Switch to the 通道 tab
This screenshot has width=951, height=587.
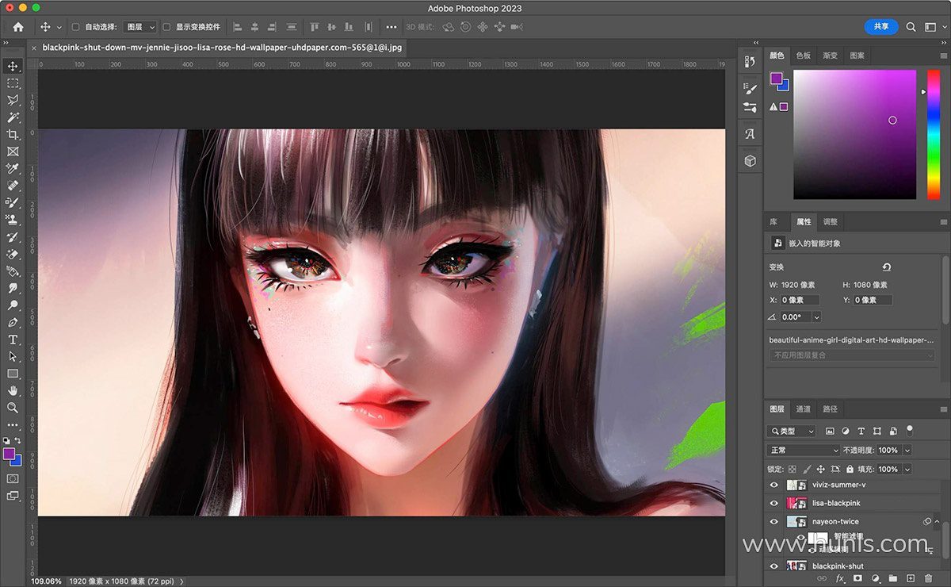804,409
